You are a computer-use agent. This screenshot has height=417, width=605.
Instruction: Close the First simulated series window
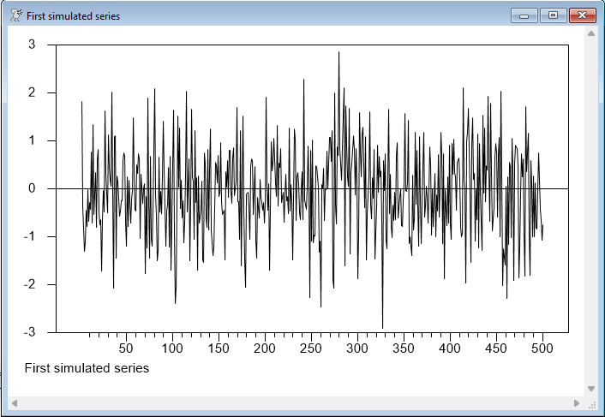pos(582,15)
